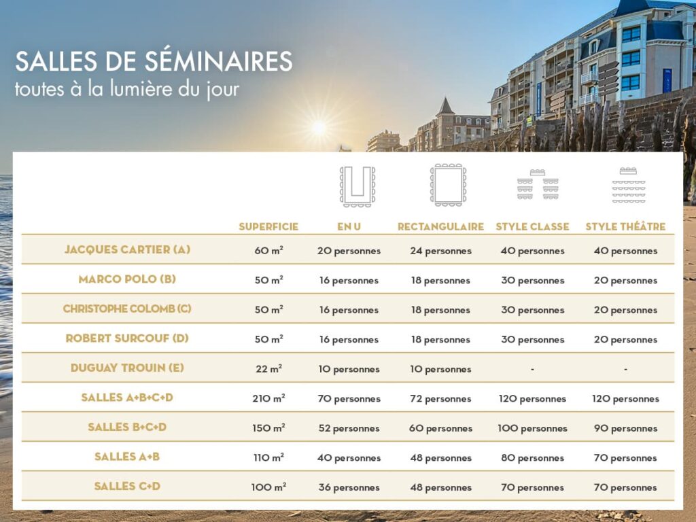
Task: Click the Salles A+B row label
Action: tap(127, 457)
